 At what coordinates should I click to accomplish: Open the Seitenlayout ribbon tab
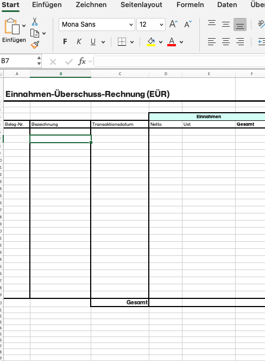[141, 4]
